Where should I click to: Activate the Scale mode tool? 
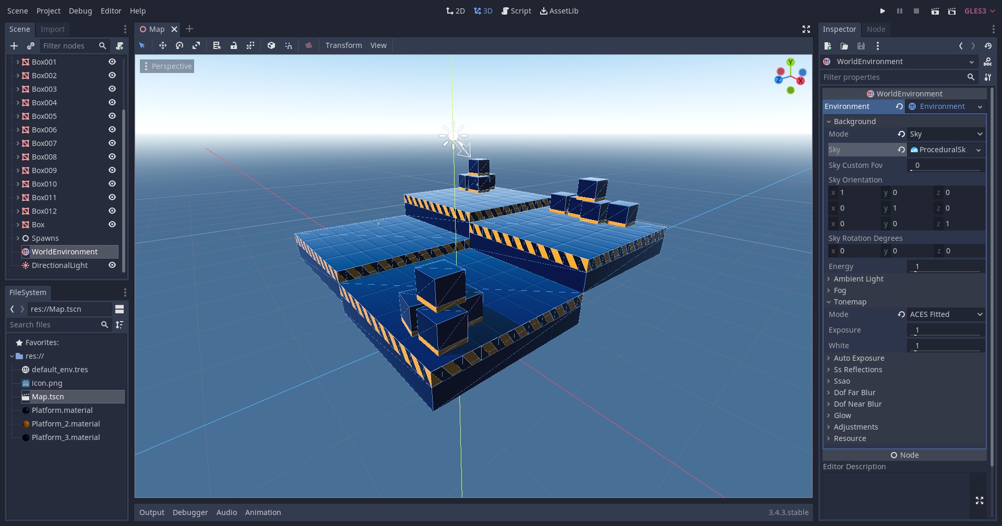[196, 45]
